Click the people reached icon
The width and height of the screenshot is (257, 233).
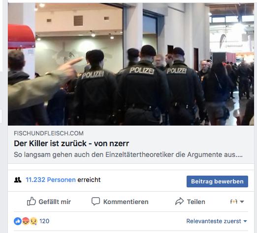pos(18,180)
